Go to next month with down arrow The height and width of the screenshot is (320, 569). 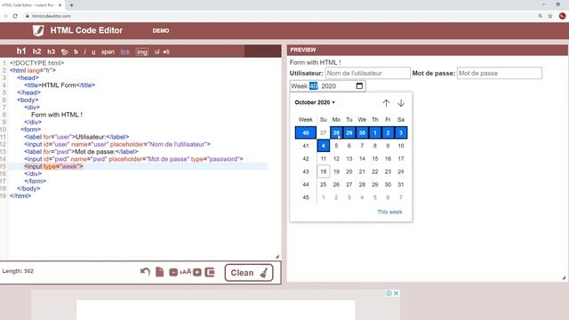[x=401, y=103]
